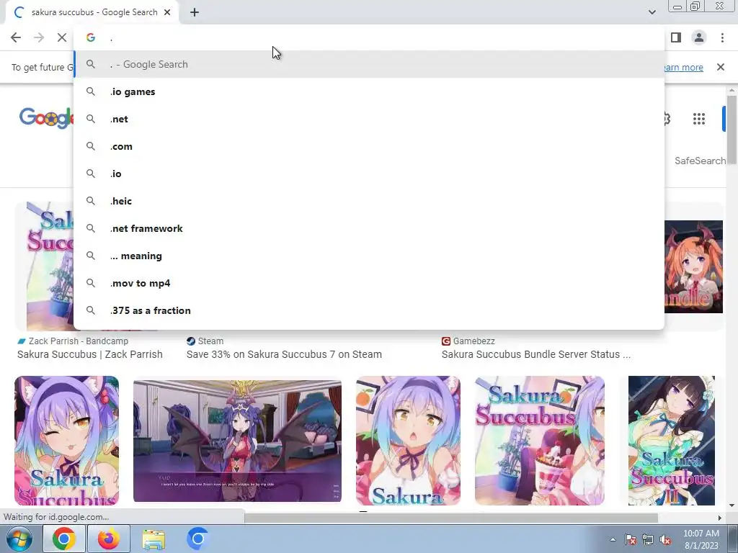Screen dimensions: 738x553
Task: Select the '.net framework' suggestion
Action: pos(369,228)
